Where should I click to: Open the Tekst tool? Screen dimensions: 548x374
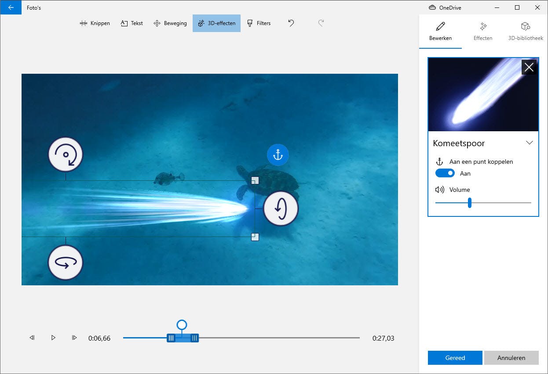pyautogui.click(x=132, y=23)
